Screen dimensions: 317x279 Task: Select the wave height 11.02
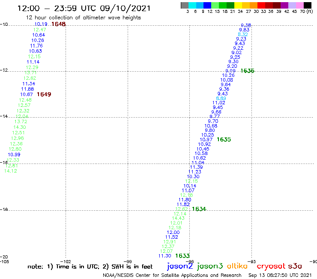tap(219, 103)
